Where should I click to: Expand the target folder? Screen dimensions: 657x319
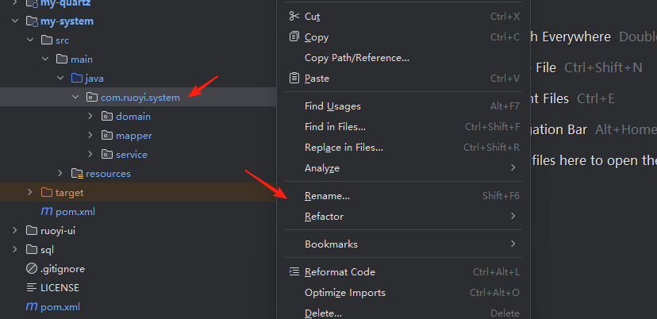point(30,192)
